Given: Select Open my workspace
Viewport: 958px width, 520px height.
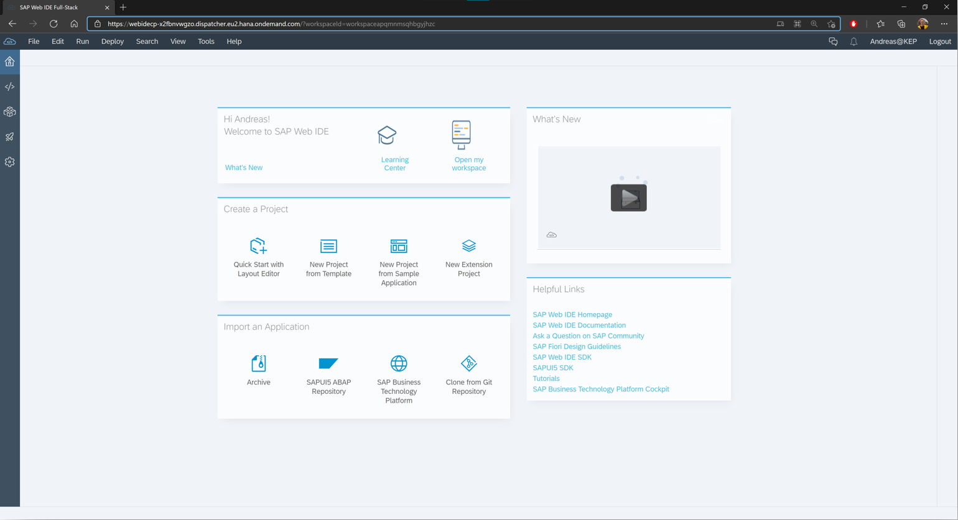Looking at the screenshot, I should (468, 144).
